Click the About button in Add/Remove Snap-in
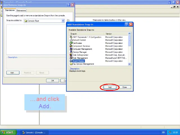 click(42, 73)
